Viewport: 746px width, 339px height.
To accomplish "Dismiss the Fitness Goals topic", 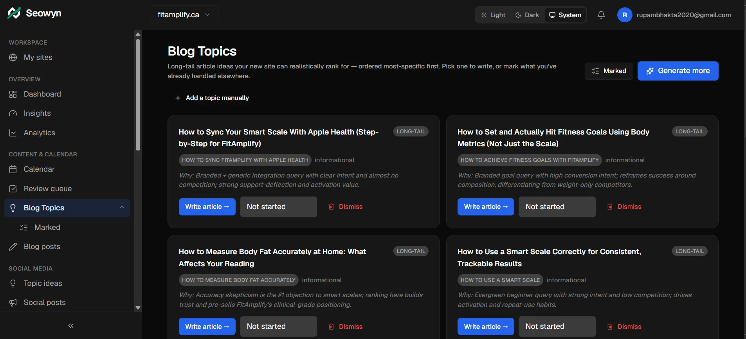I will pyautogui.click(x=624, y=207).
